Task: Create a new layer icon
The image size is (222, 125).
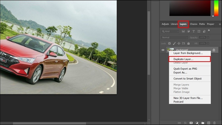Action: tap(209, 123)
